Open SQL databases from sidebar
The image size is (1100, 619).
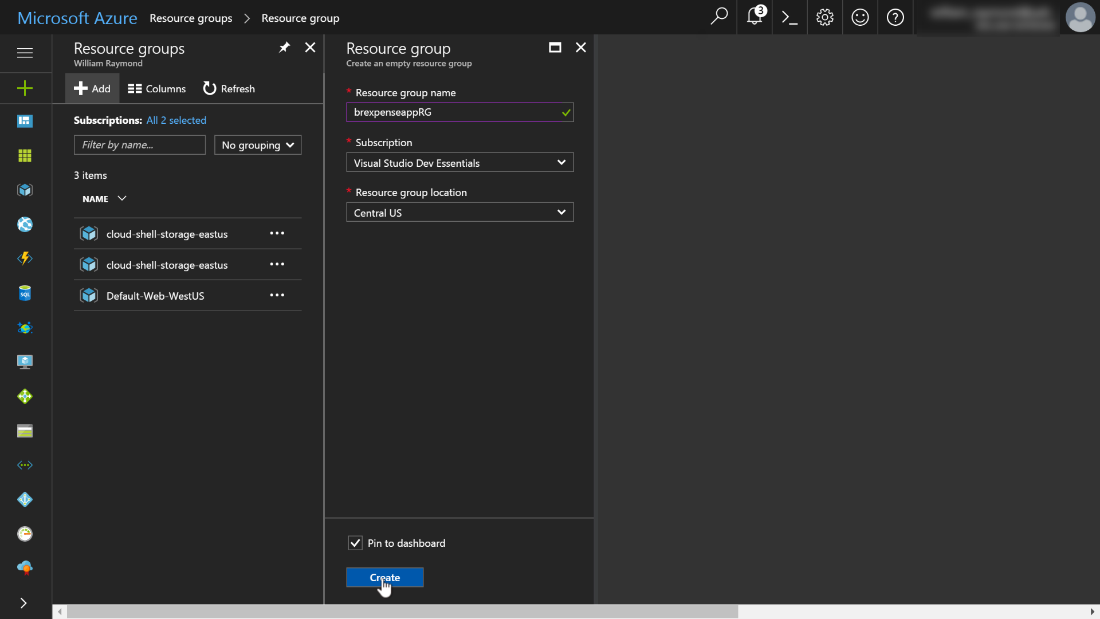coord(25,293)
